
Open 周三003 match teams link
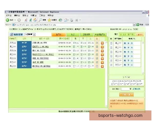[x=41, y=47]
